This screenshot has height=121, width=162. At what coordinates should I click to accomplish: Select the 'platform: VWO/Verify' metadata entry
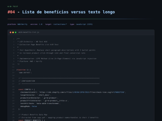point(17,24)
